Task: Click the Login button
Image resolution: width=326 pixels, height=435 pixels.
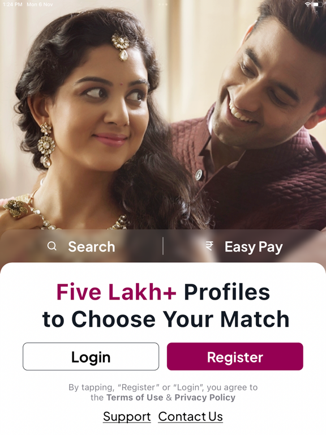Action: pos(91,356)
